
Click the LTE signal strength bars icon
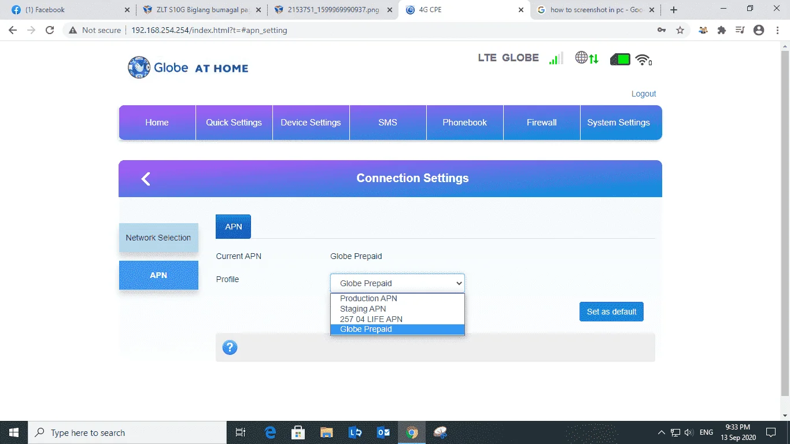coord(556,58)
